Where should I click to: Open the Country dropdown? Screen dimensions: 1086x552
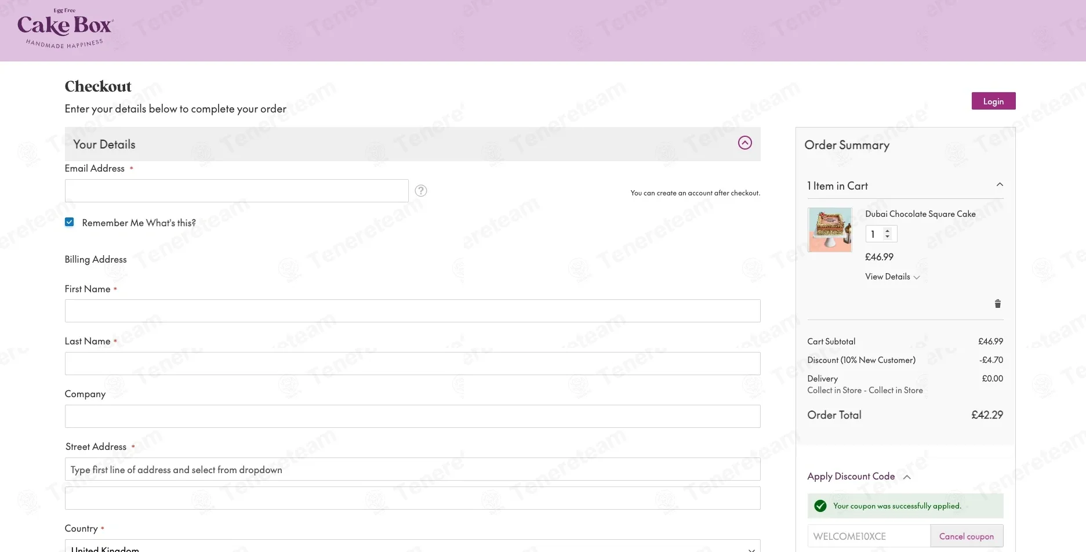[412, 546]
